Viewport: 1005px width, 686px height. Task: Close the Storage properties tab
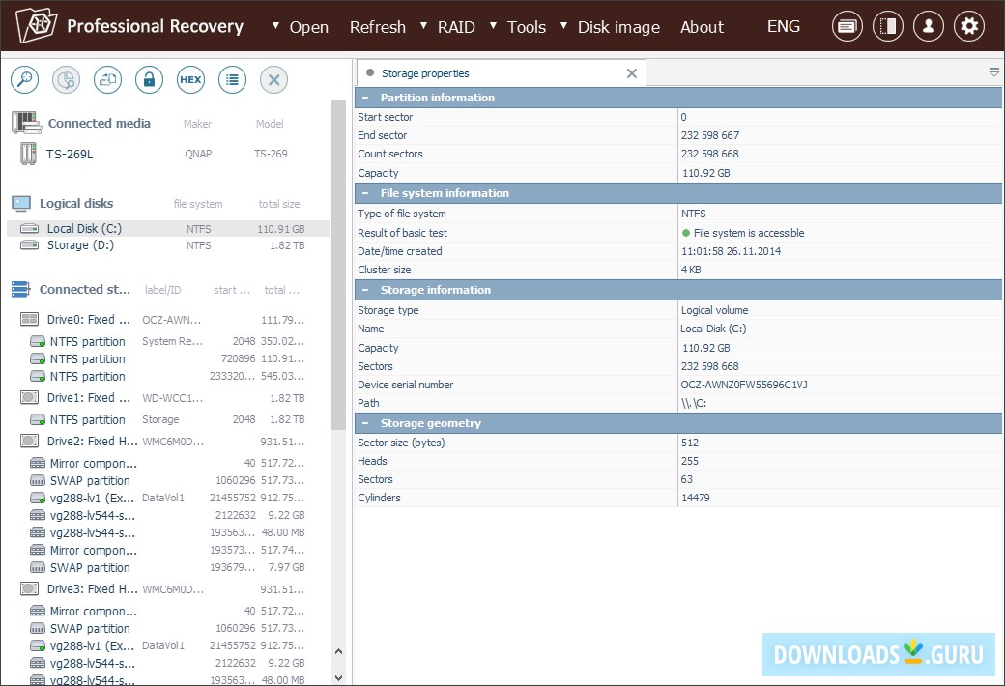(632, 73)
